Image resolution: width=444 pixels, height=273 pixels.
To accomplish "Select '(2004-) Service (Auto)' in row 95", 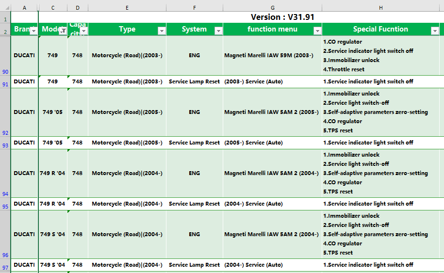I will coord(272,204).
